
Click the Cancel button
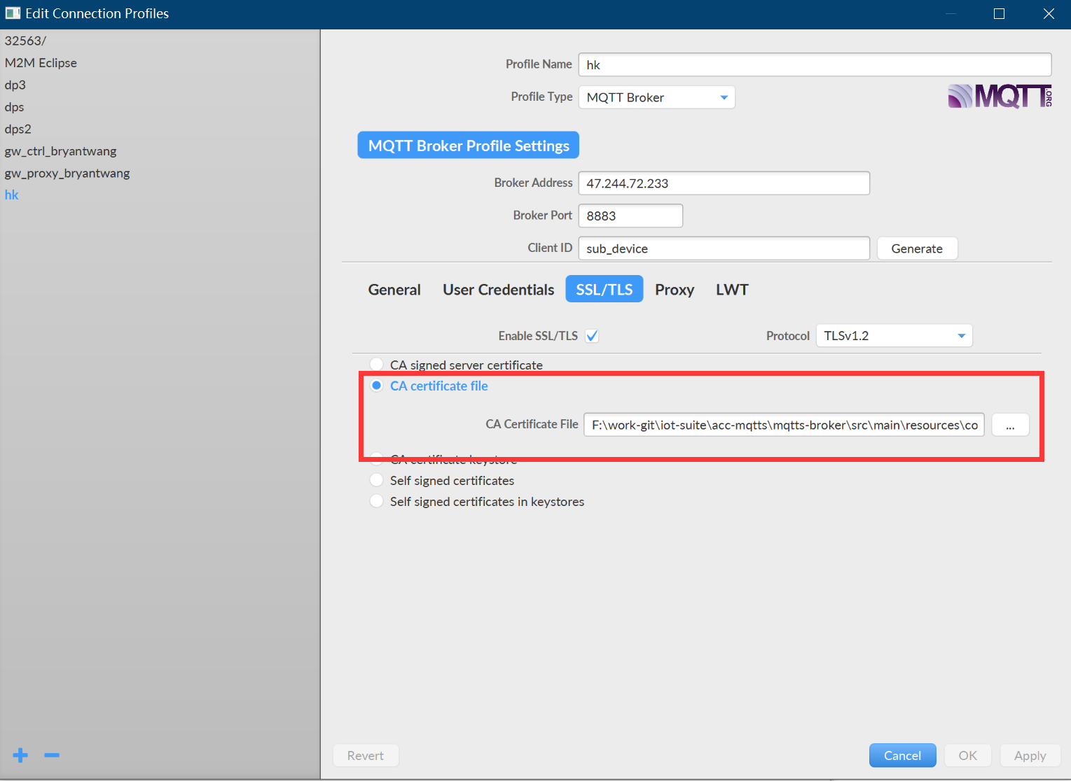(x=902, y=756)
